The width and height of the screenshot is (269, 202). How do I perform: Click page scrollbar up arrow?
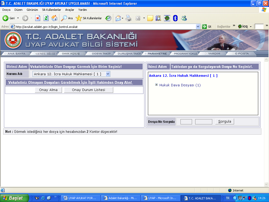pos(266,59)
